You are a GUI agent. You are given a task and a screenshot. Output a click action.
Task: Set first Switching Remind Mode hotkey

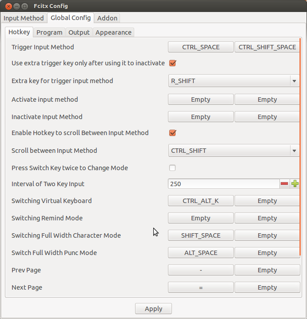201,218
